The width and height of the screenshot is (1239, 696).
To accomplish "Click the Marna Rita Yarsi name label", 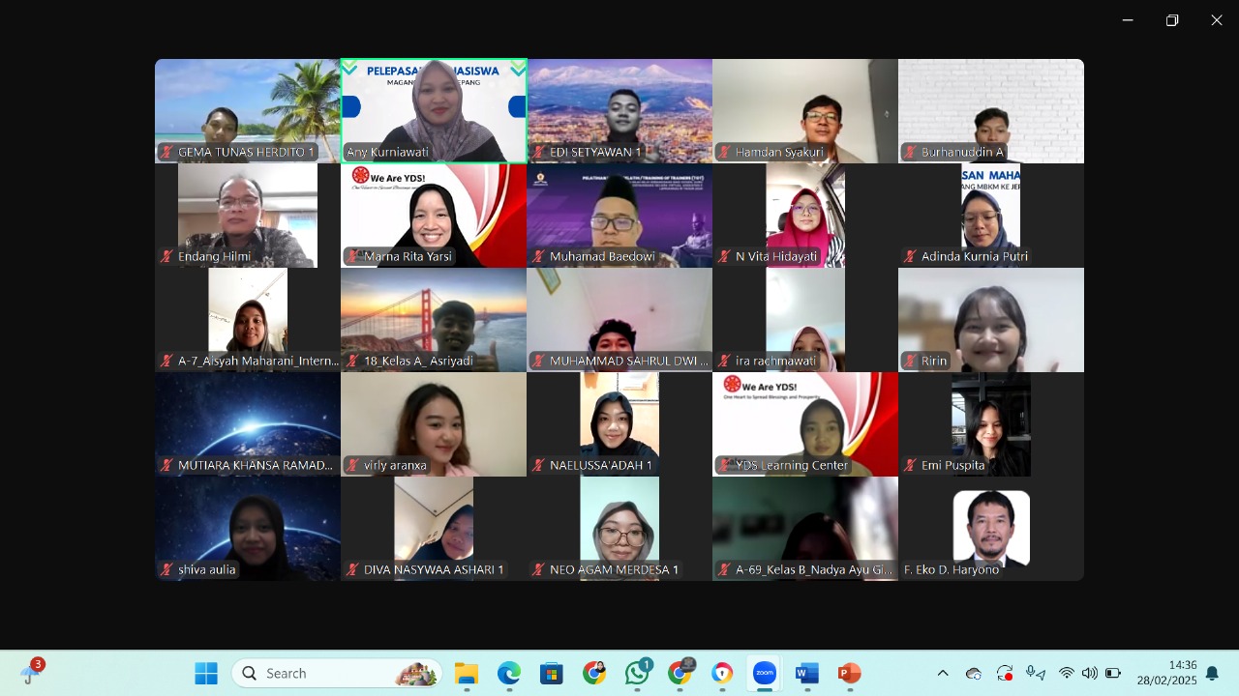I will coord(408,257).
